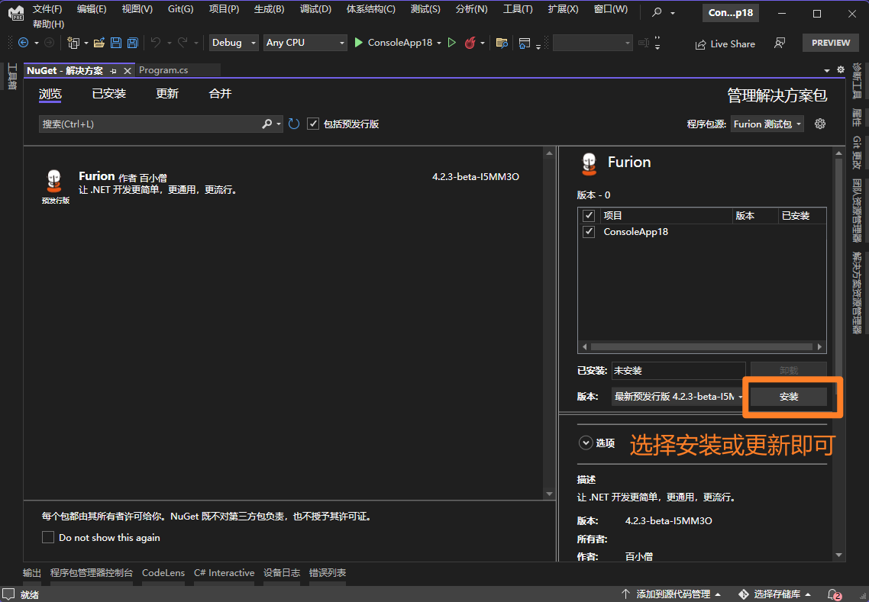Viewport: 869px width, 602px height.
Task: Toggle the ConsoleApp18 project checkbox
Action: point(589,232)
